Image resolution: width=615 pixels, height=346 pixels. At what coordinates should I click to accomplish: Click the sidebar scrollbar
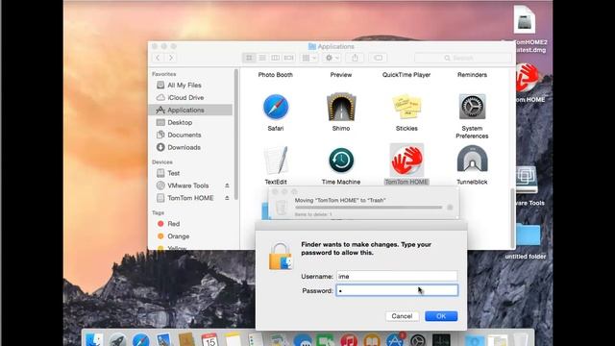pyautogui.click(x=236, y=135)
